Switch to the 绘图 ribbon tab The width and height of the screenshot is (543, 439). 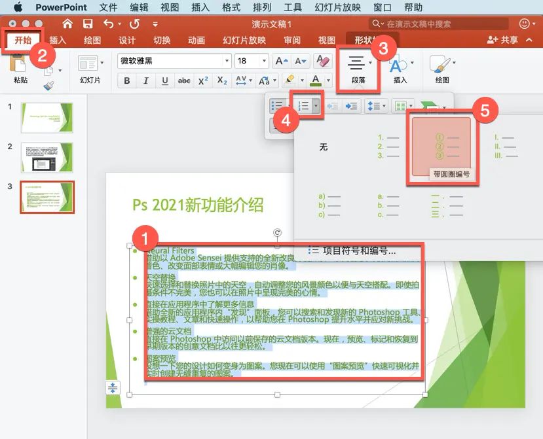(x=92, y=40)
